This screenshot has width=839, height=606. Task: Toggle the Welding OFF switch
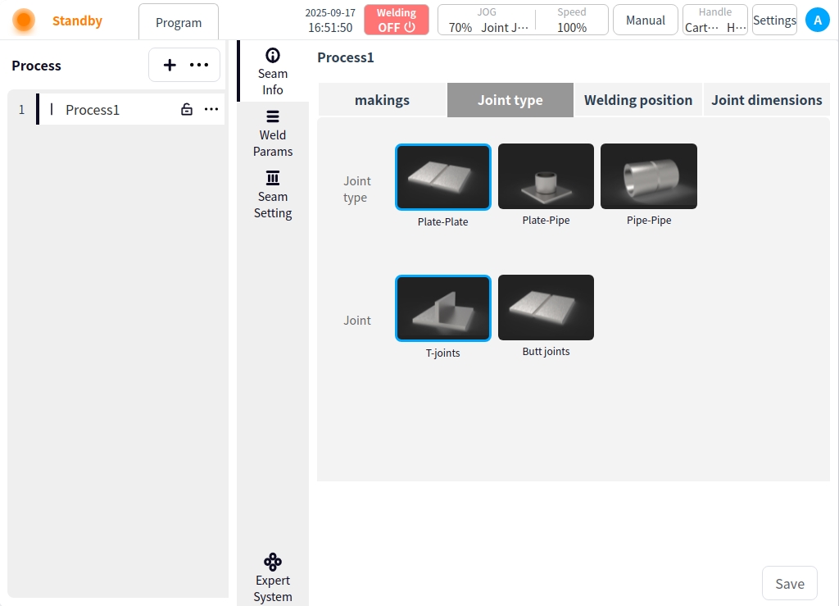coord(397,21)
